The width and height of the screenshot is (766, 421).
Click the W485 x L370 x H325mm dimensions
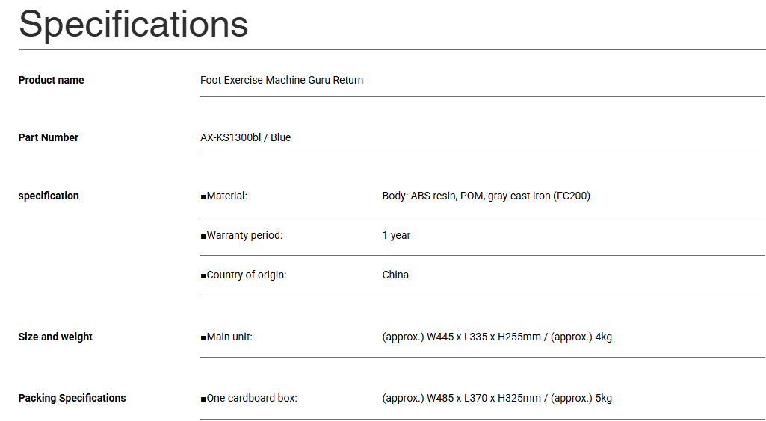tap(484, 398)
